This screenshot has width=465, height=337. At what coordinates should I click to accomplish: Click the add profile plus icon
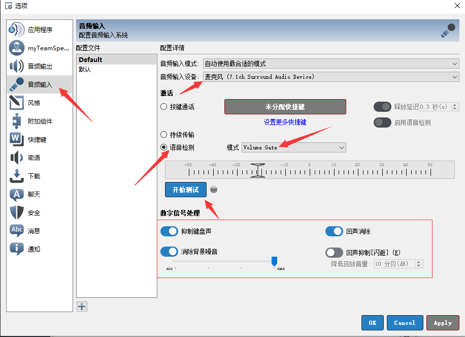[x=82, y=306]
